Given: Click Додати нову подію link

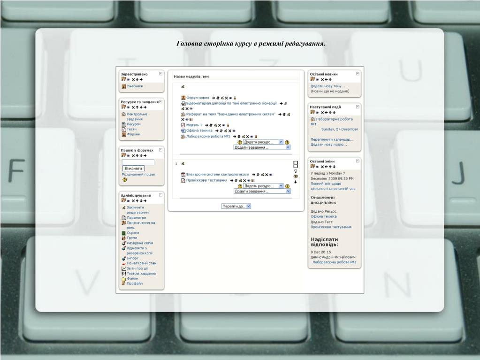Looking at the screenshot, I should (328, 145).
